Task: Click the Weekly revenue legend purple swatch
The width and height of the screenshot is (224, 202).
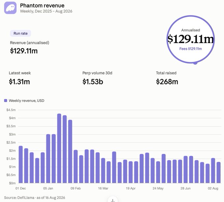Action: [x=6, y=101]
